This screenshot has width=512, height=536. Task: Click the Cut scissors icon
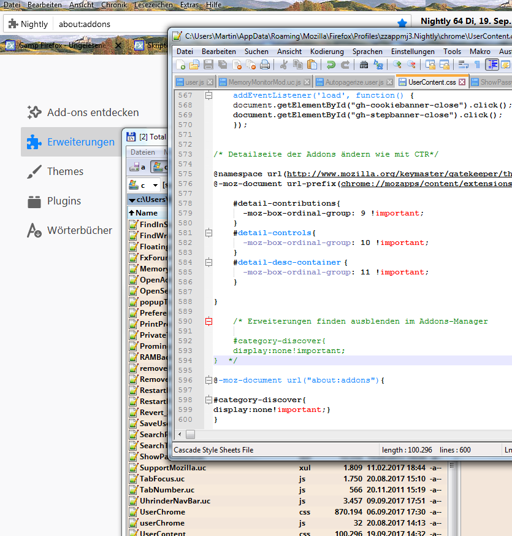[283, 65]
